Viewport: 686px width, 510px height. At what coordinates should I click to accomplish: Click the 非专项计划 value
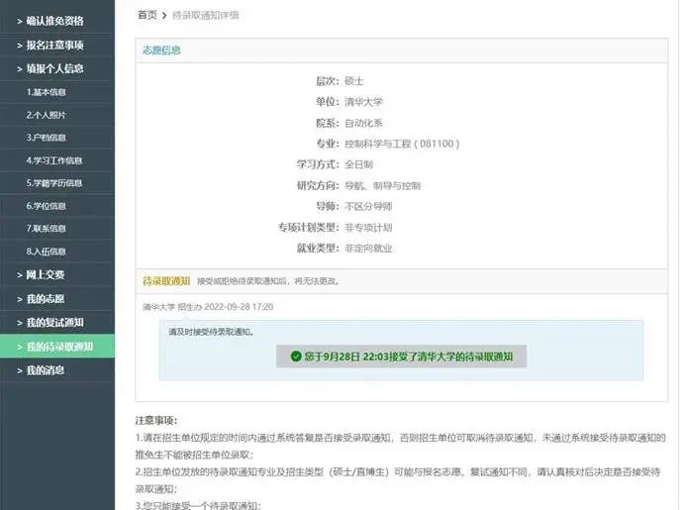pyautogui.click(x=368, y=228)
